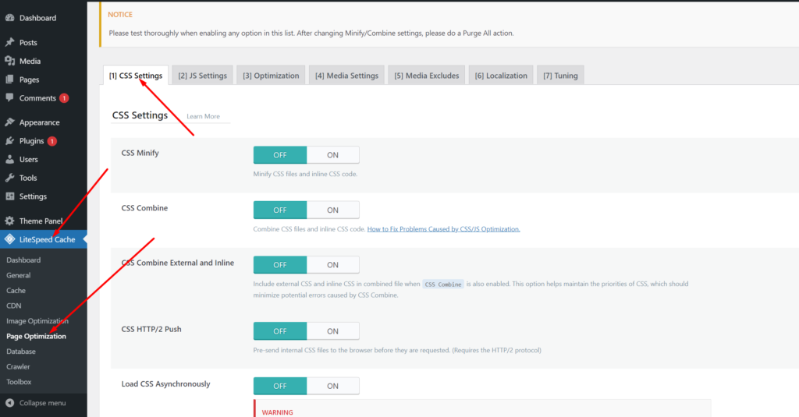
Task: Click the Users person icon
Action: [x=9, y=159]
